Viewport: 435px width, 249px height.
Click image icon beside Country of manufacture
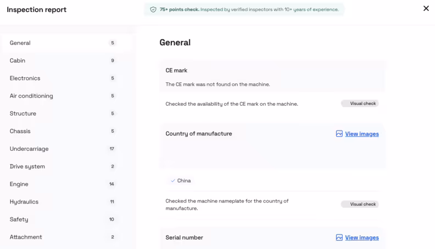click(x=339, y=134)
